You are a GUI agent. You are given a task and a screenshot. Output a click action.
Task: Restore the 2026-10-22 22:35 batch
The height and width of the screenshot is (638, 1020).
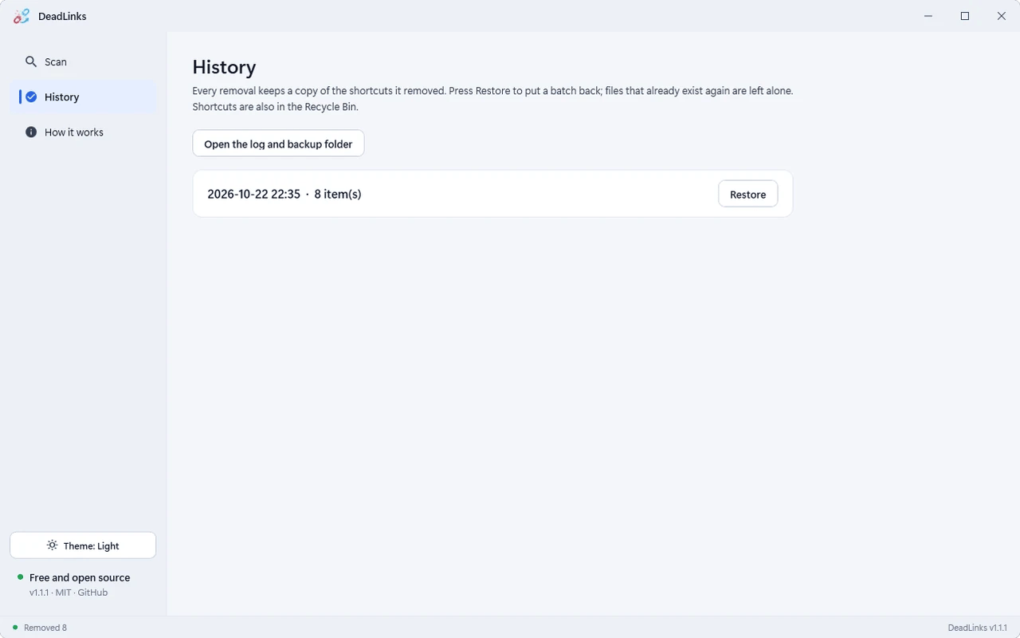pos(747,194)
